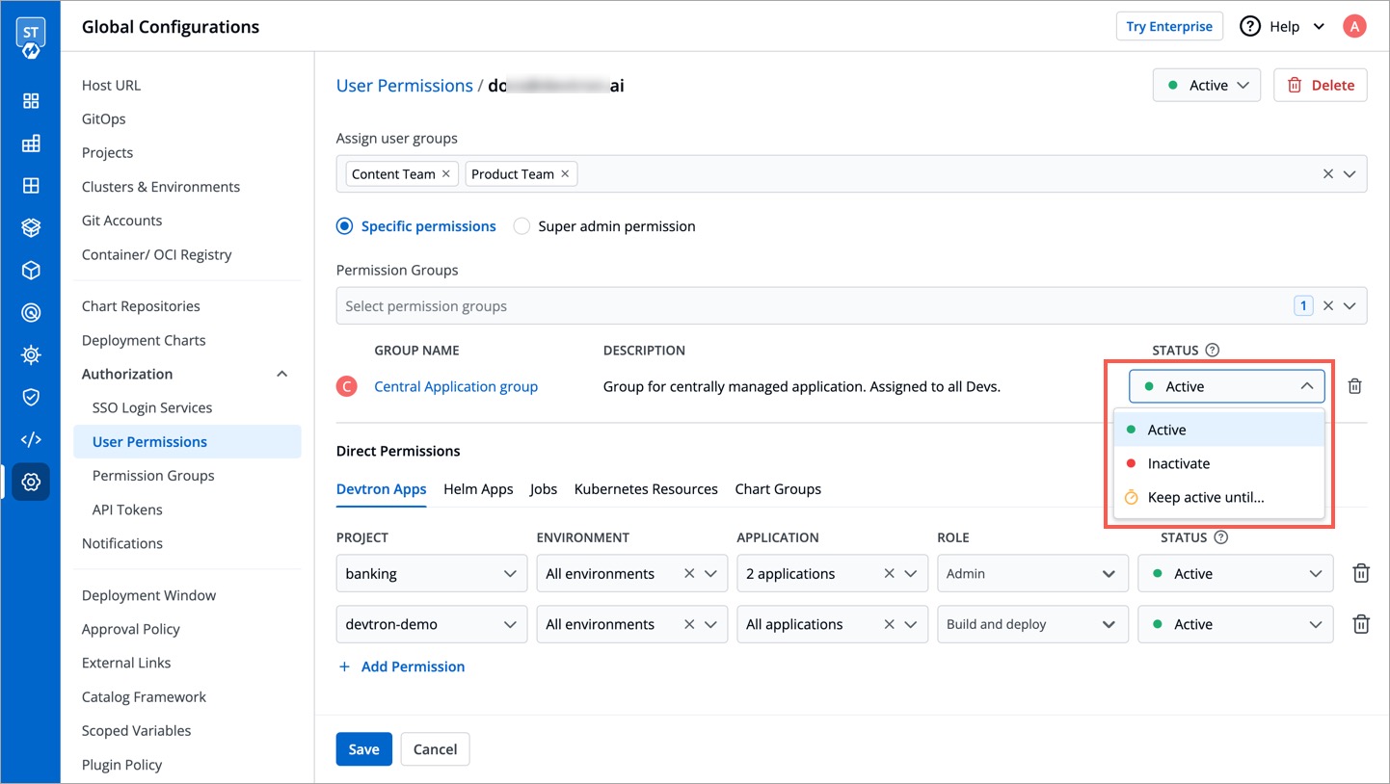1390x784 pixels.
Task: Open the code brackets icon in sidebar
Action: pyautogui.click(x=31, y=439)
